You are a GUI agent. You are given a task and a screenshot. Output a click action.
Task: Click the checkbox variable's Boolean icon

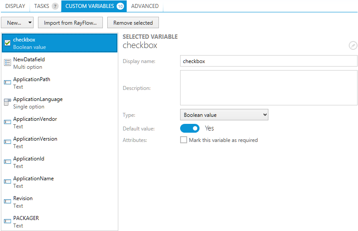point(8,43)
